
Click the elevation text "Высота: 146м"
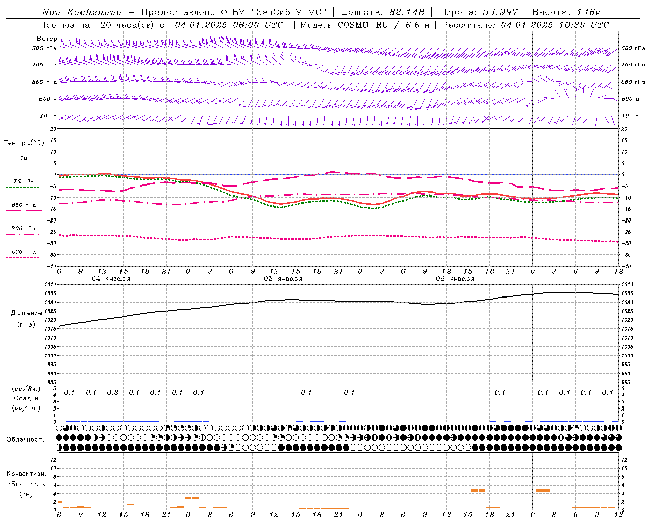tap(566, 12)
